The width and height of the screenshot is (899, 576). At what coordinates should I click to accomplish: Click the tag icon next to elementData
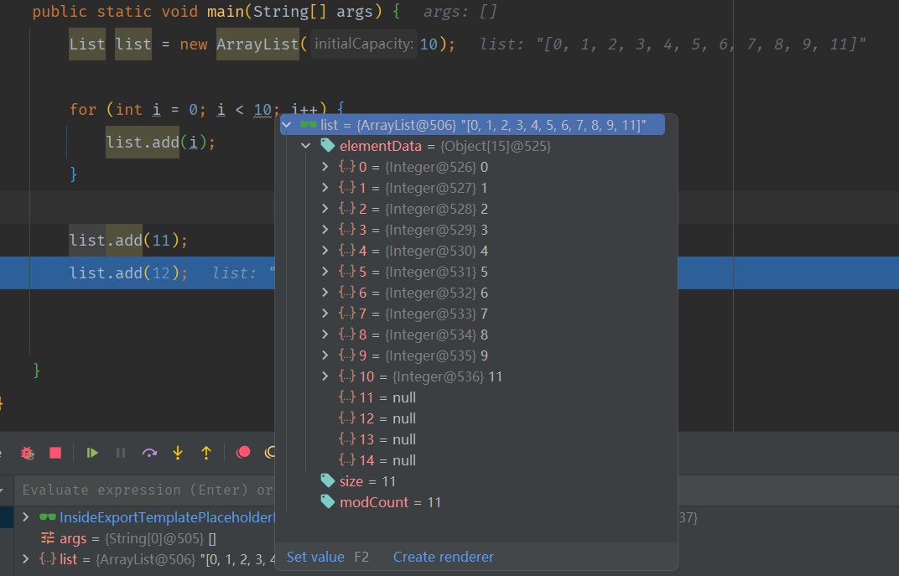click(327, 146)
